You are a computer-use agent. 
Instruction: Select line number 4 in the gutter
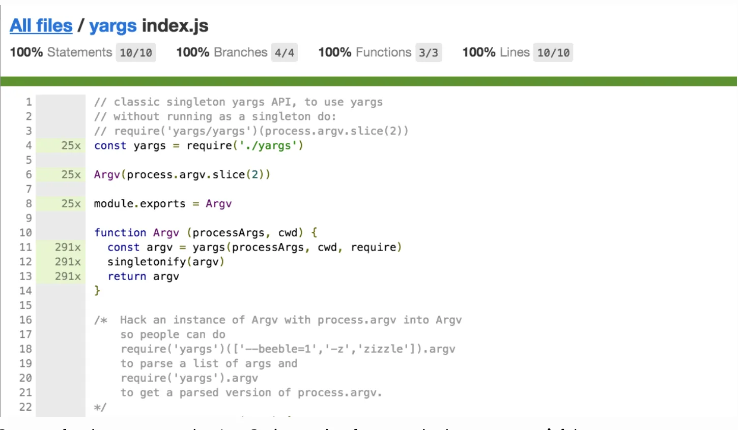(x=29, y=146)
